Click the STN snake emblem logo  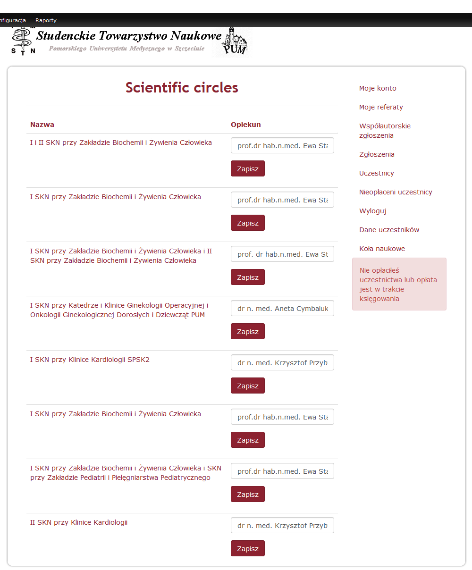click(23, 41)
